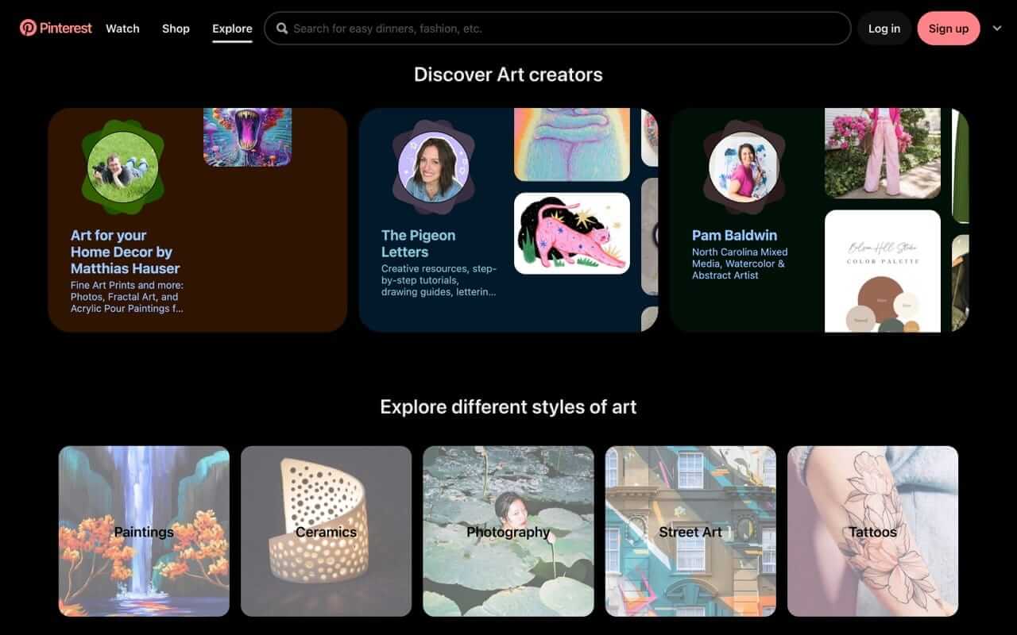Click the 'Discover Art creators' heading
The width and height of the screenshot is (1017, 635).
tap(508, 75)
